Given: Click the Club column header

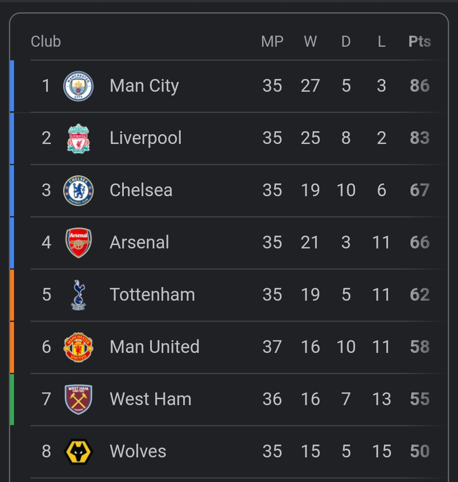Looking at the screenshot, I should (x=46, y=42).
